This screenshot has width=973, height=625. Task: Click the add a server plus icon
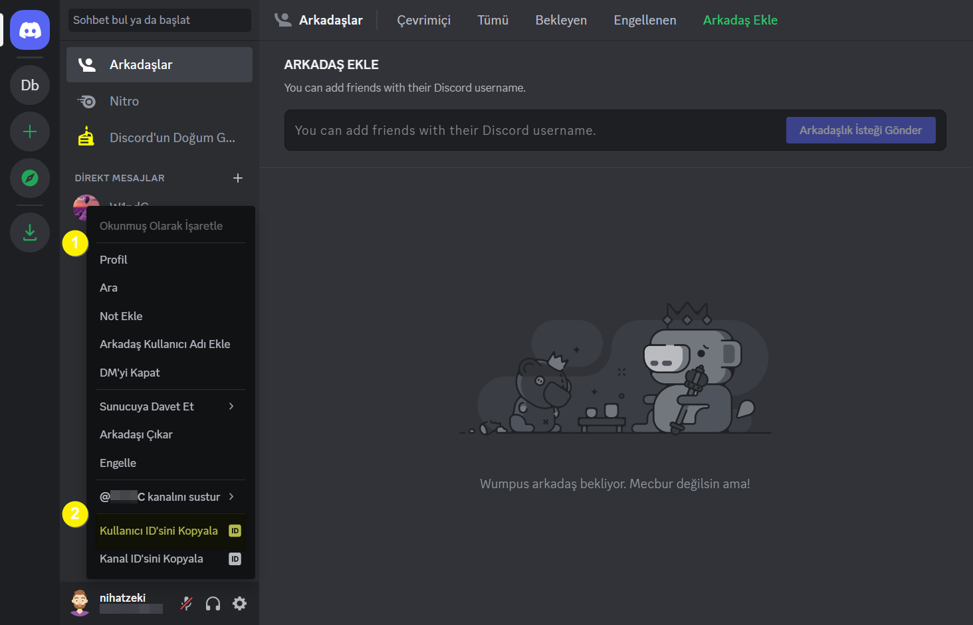pos(30,132)
